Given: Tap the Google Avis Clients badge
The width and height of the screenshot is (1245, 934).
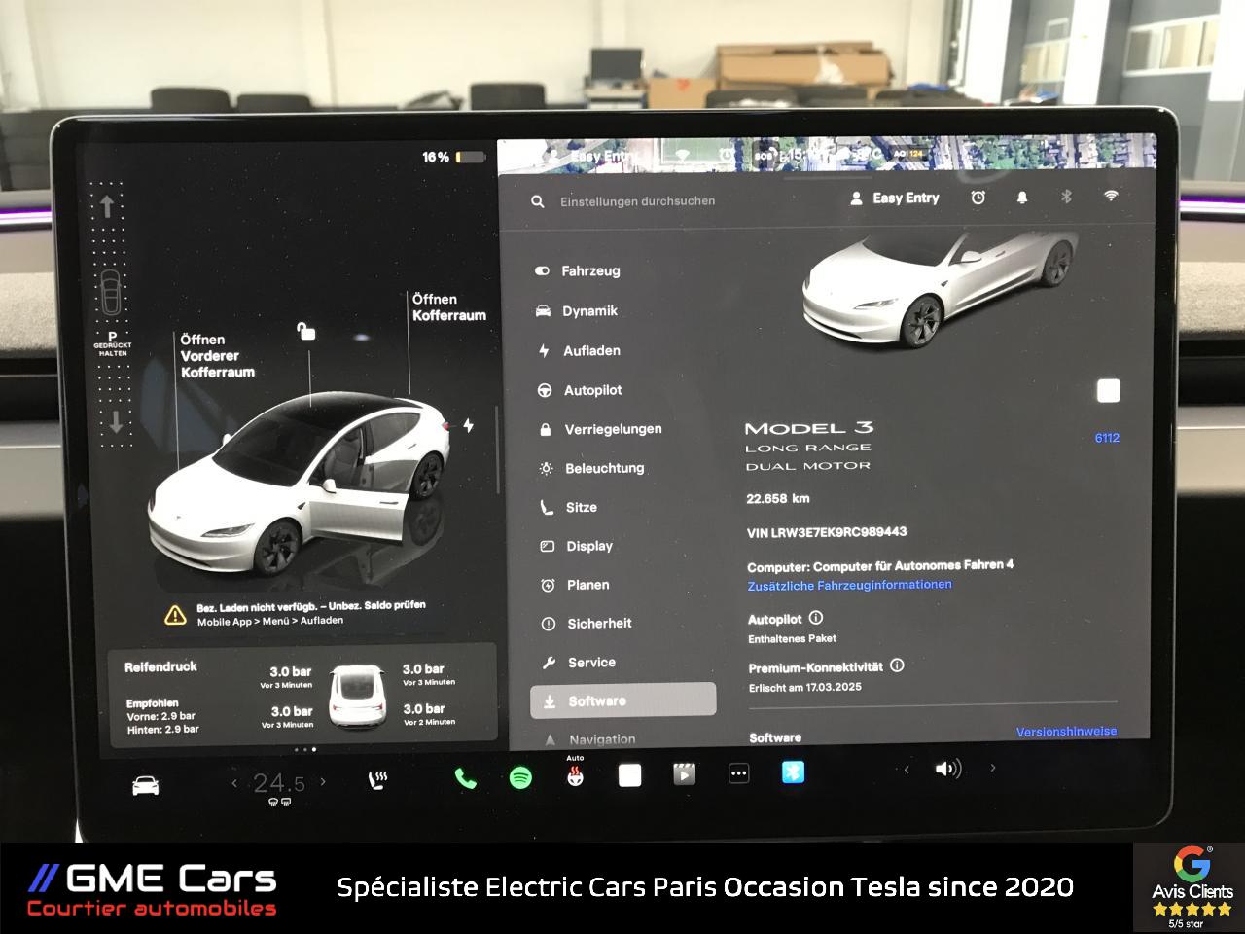Looking at the screenshot, I should 1191,887.
